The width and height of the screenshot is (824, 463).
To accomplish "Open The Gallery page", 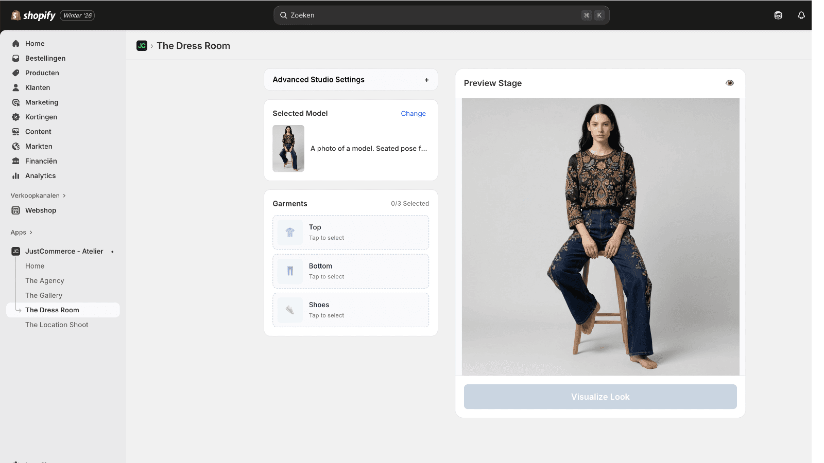I will click(43, 295).
